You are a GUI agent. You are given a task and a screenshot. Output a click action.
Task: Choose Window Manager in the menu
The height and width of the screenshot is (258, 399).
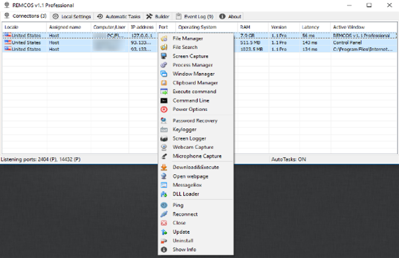(x=191, y=74)
